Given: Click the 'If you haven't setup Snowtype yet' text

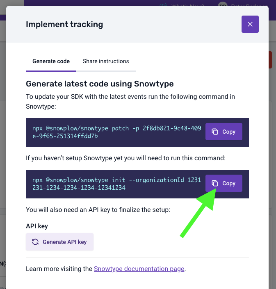Looking at the screenshot, I should [x=125, y=158].
